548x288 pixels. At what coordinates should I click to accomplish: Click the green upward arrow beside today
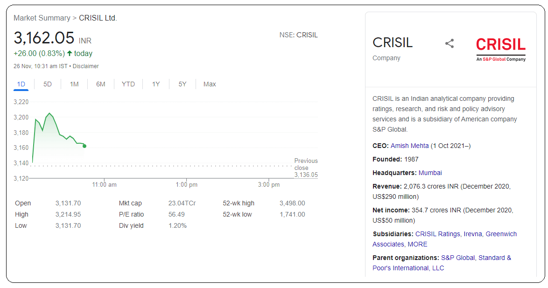click(70, 54)
